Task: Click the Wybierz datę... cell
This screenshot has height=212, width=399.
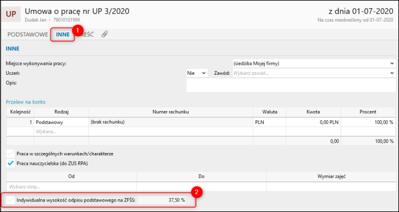Action: tap(72, 186)
